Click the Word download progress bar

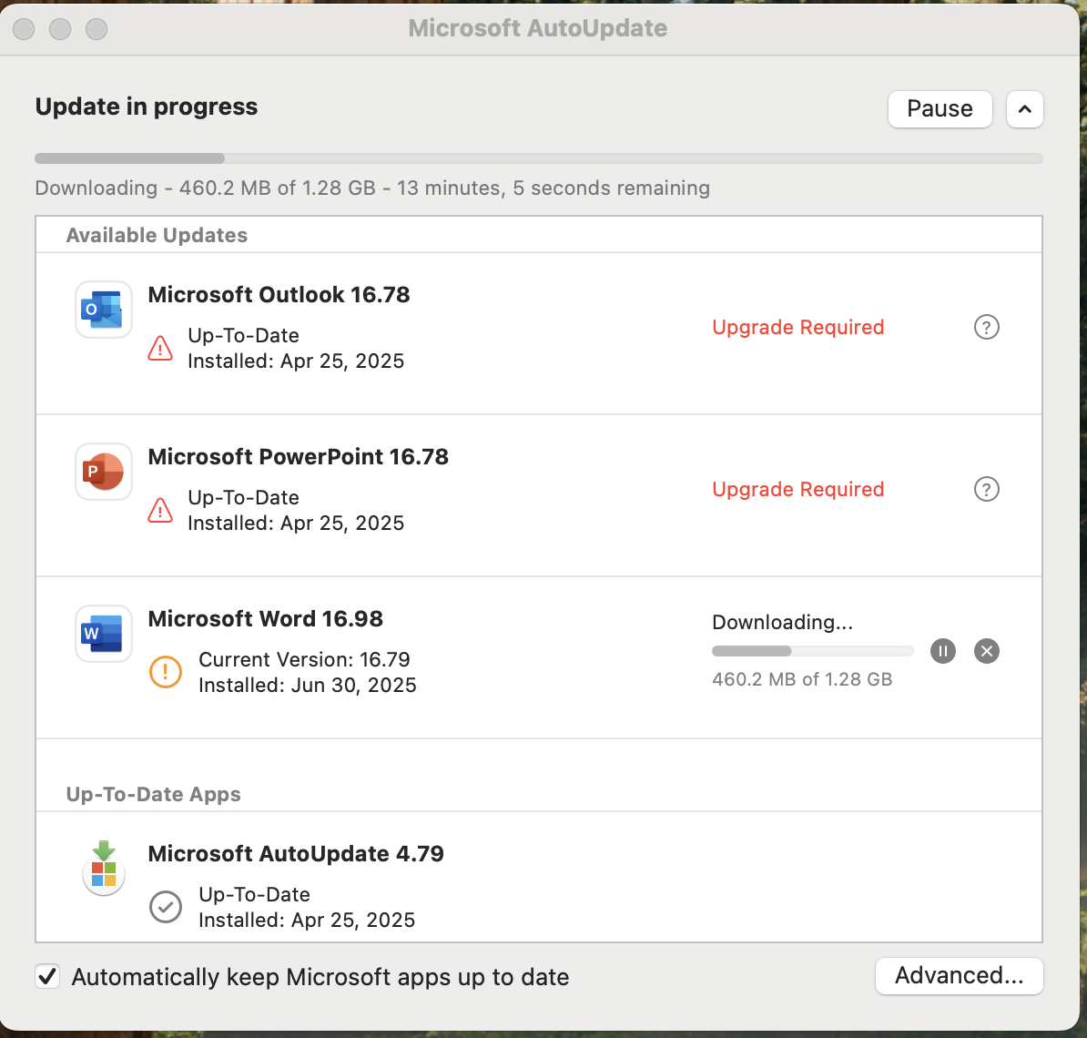[x=812, y=651]
